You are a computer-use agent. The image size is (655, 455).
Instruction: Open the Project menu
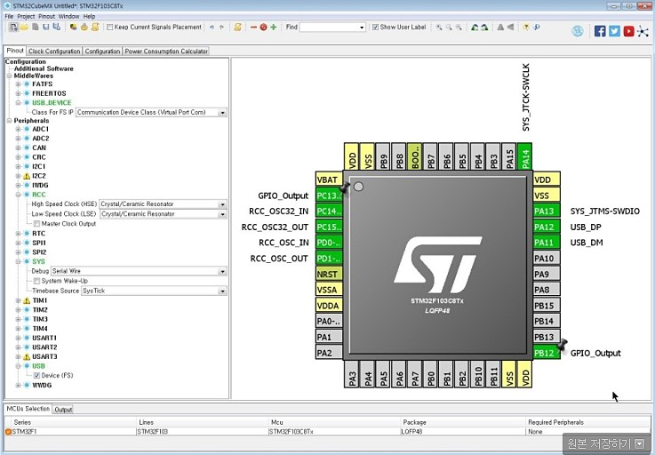(x=26, y=16)
